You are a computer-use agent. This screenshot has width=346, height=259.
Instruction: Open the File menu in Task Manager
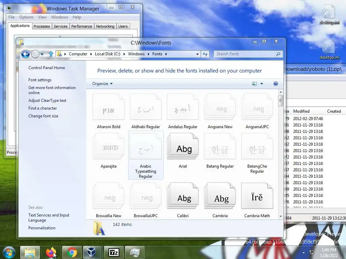(11, 17)
